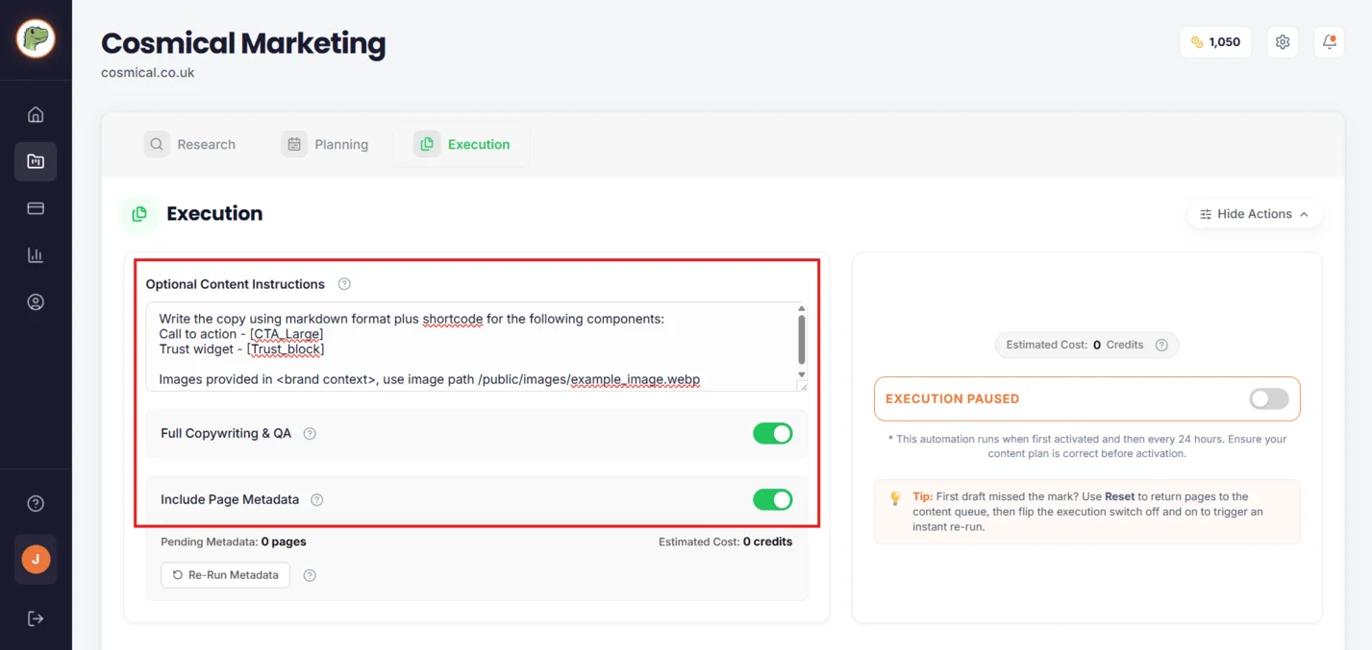1372x650 pixels.
Task: Click the Pending Metadata: 0 pages text
Action: pyautogui.click(x=234, y=542)
